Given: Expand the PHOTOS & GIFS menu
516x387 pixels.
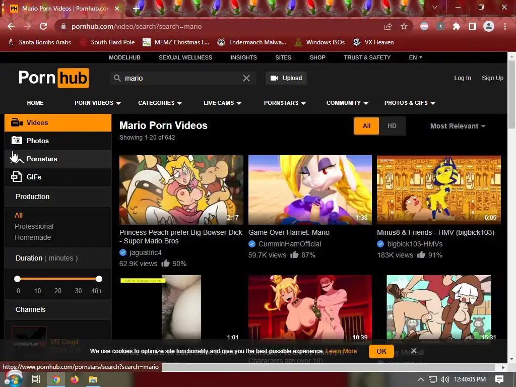Looking at the screenshot, I should tap(410, 103).
